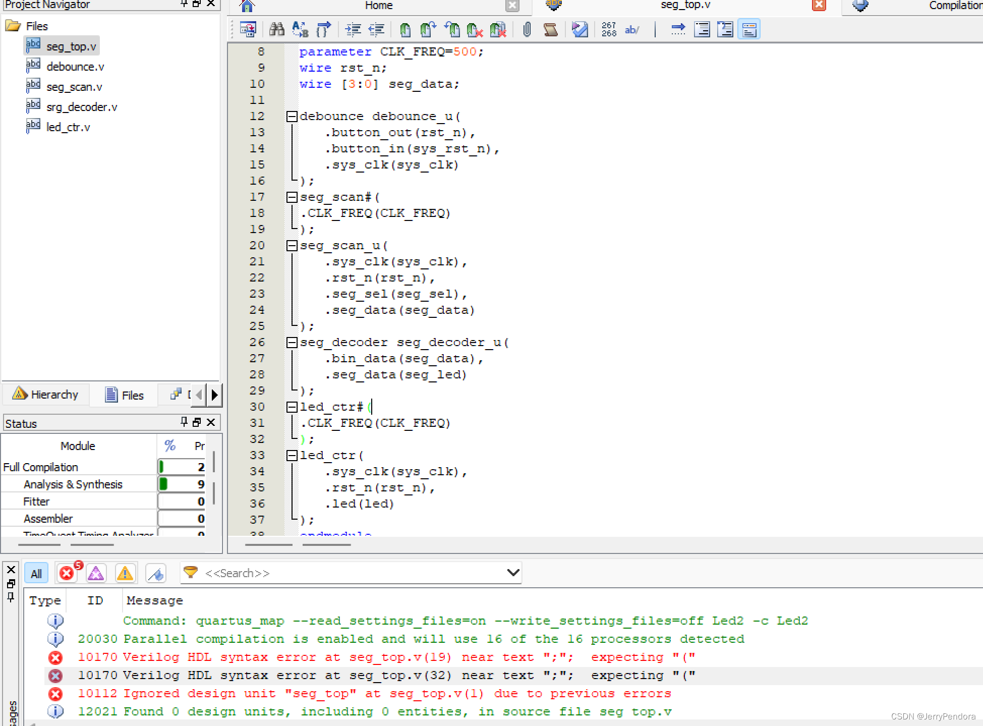The width and height of the screenshot is (983, 726).
Task: Collapse the seg_decoder_u code fold
Action: (292, 343)
